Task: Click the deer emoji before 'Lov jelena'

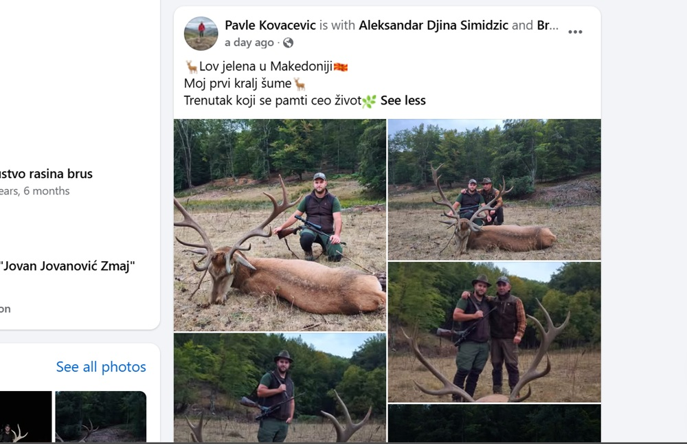Action: point(191,67)
